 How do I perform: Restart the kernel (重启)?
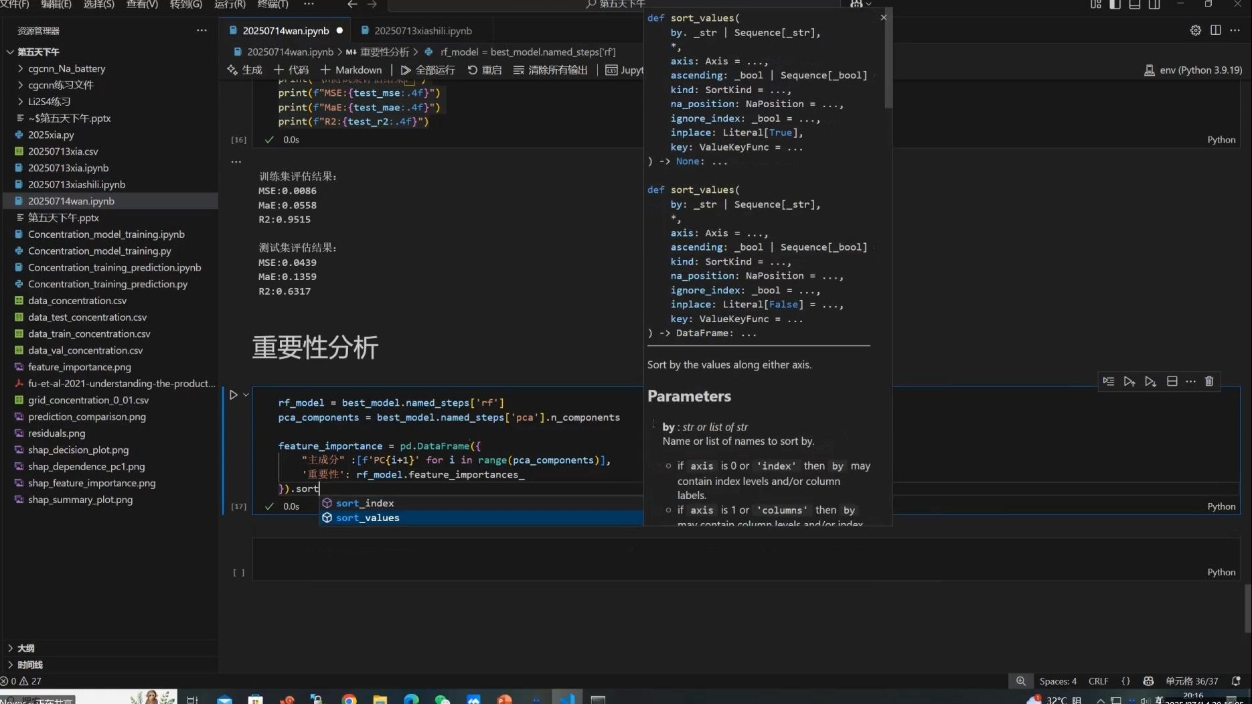pos(484,70)
